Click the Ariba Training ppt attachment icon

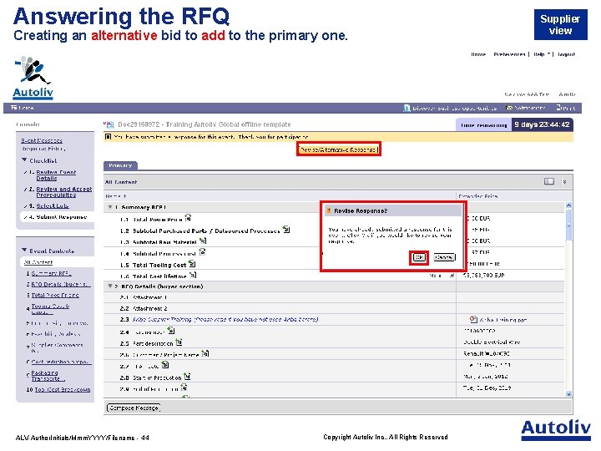473,319
